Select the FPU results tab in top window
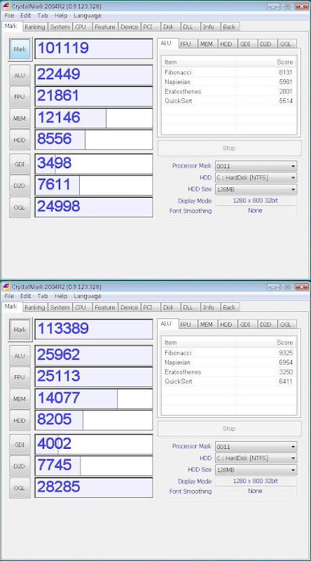This screenshot has height=561, width=311. point(186,44)
